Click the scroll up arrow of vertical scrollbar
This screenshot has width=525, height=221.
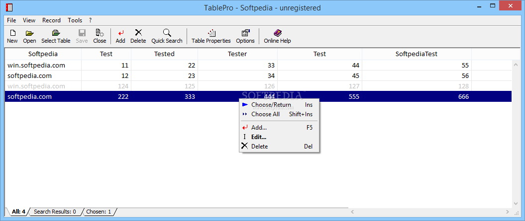[516, 65]
